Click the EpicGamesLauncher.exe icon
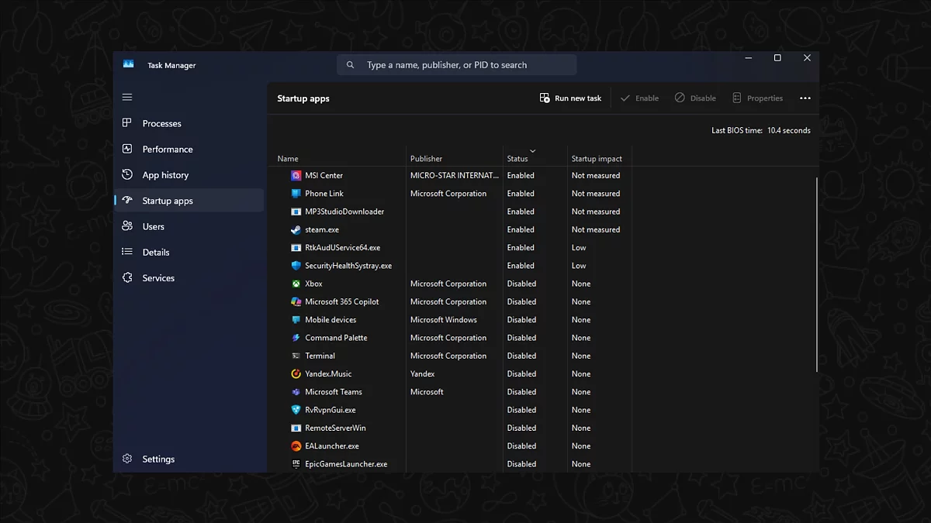This screenshot has width=931, height=523. 296,464
